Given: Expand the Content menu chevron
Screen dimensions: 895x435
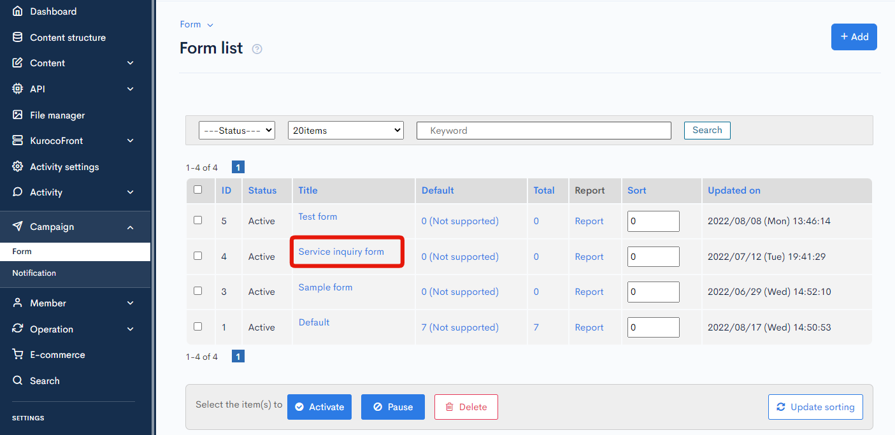Looking at the screenshot, I should [x=131, y=63].
